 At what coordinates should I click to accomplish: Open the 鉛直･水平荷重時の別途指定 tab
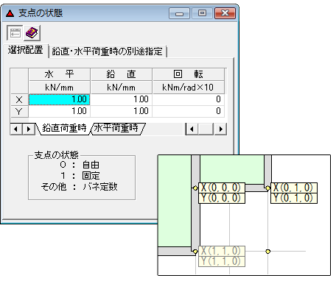[x=108, y=51]
